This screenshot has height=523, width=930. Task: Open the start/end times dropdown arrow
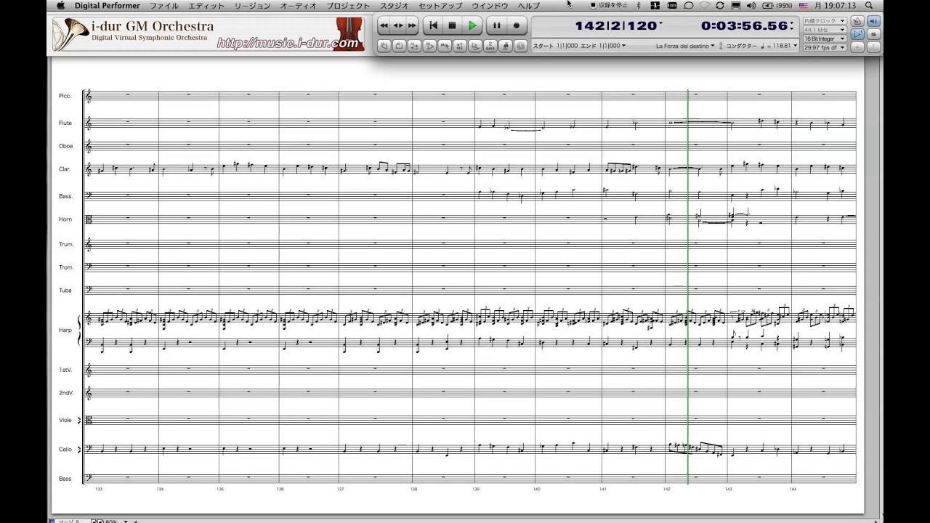click(623, 46)
